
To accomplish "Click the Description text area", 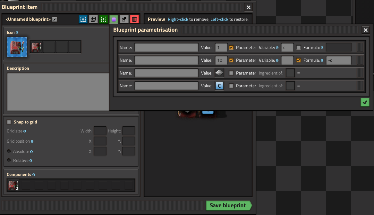I will [58, 92].
